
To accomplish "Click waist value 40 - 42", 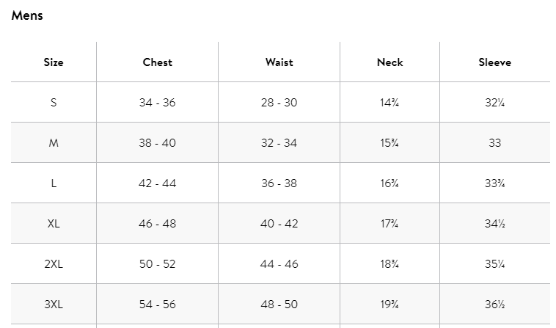I will pos(279,224).
